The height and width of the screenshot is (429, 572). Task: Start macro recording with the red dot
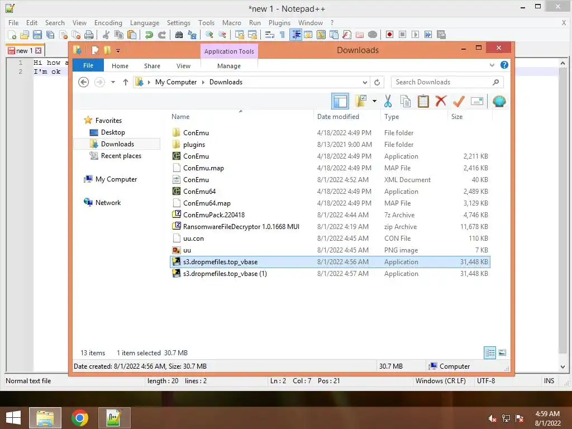(389, 35)
